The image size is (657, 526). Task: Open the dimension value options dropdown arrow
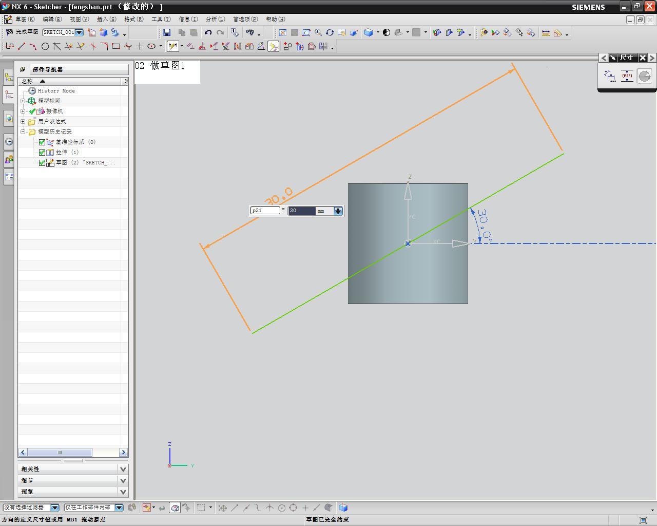[x=338, y=211]
